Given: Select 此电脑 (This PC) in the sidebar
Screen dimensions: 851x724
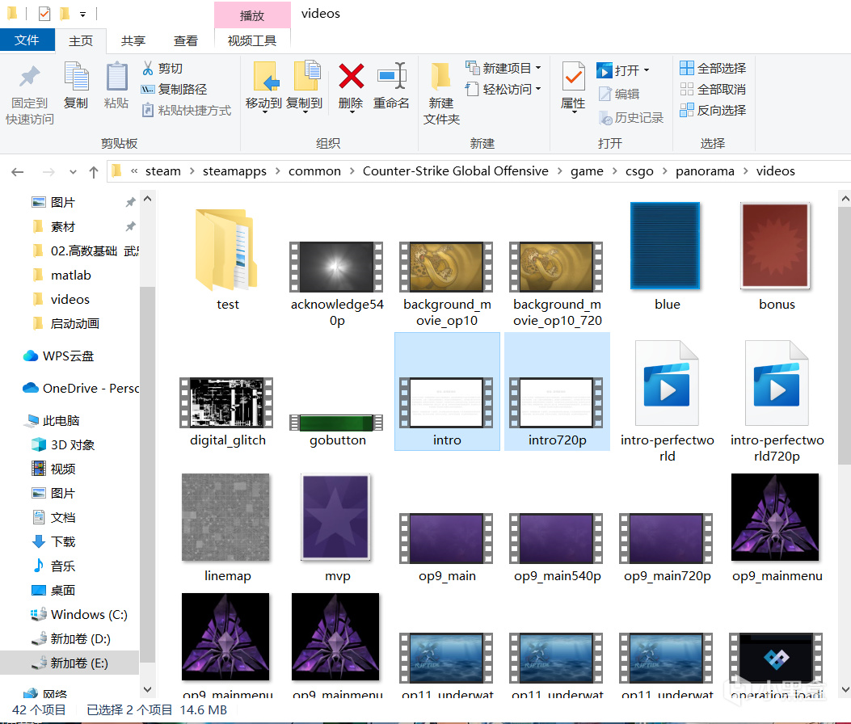Looking at the screenshot, I should (x=61, y=421).
